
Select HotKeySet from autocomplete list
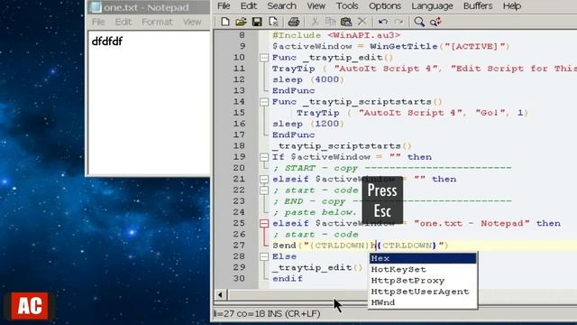coord(423,269)
